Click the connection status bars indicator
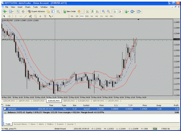The width and height of the screenshot is (181, 131). point(155,129)
